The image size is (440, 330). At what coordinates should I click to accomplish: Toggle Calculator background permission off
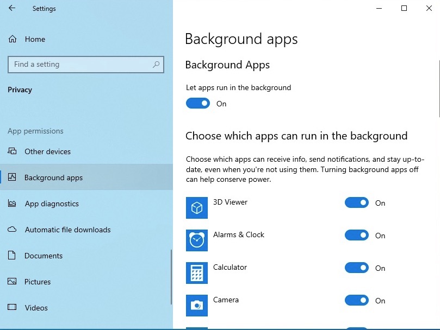pyautogui.click(x=357, y=268)
